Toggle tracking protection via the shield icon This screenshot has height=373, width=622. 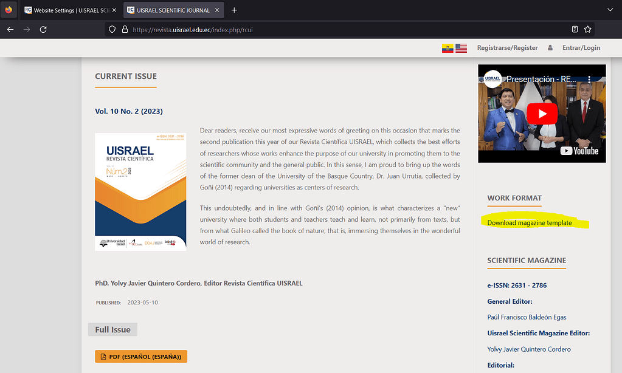(x=111, y=29)
